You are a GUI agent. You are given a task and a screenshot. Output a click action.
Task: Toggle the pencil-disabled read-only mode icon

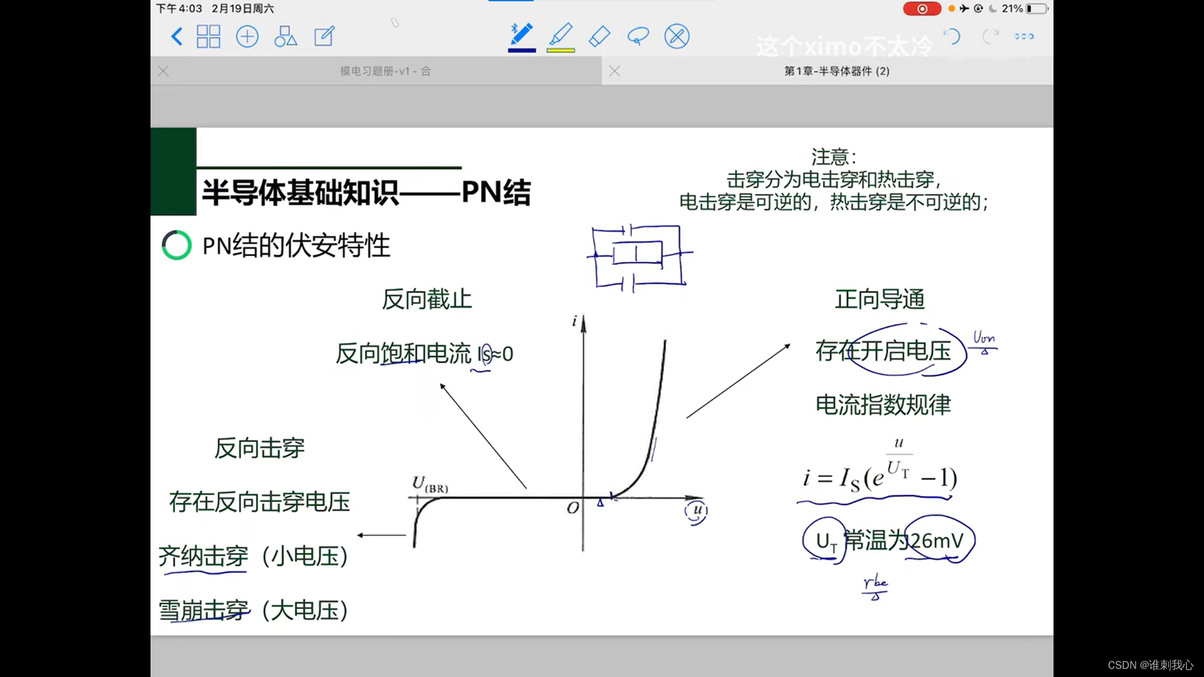tap(677, 36)
